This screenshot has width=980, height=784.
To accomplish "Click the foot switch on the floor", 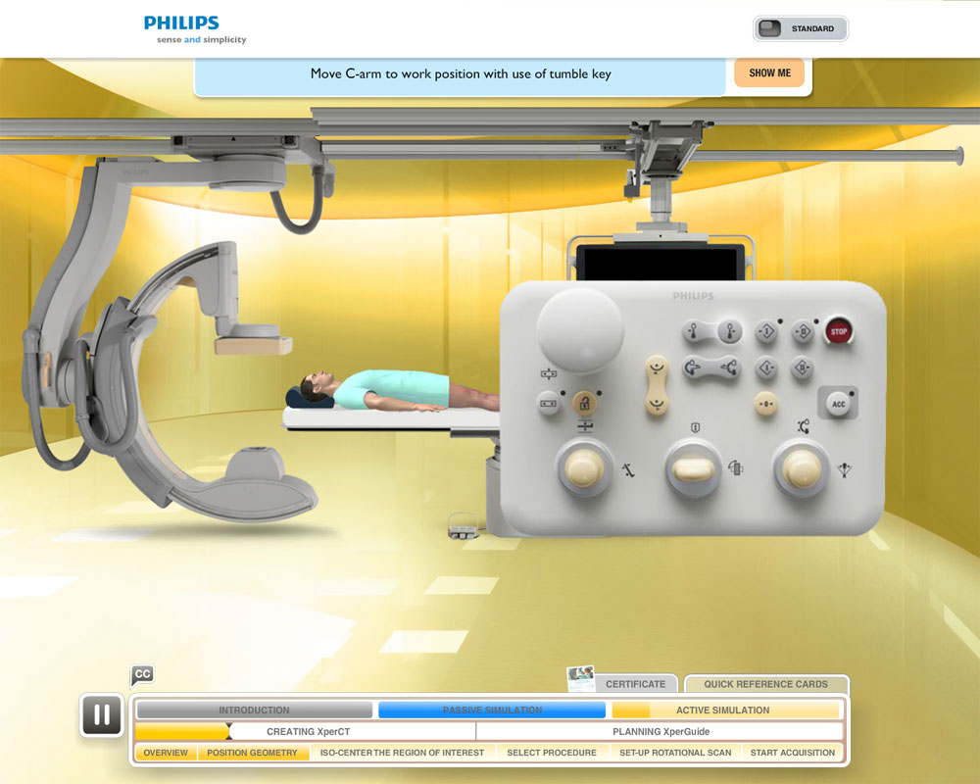I will coord(464,527).
